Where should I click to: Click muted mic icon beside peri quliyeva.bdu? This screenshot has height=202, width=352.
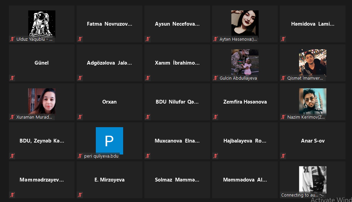80,156
